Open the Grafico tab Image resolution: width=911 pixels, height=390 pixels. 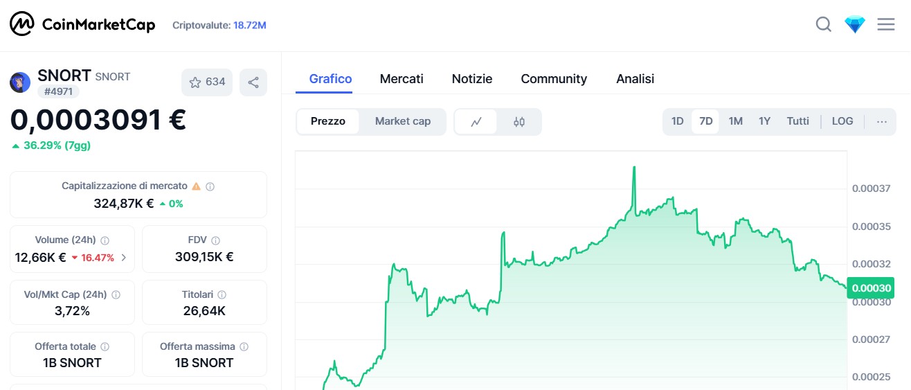(331, 79)
